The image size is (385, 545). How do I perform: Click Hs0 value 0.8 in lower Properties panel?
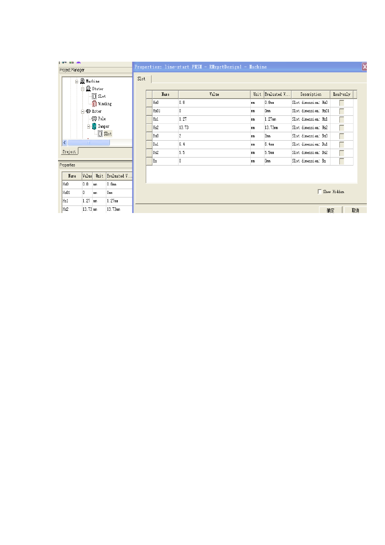click(87, 184)
